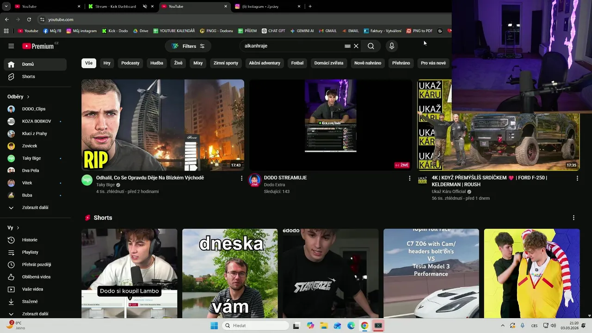Open the on-screen keyboard icon in search box
Screen dimensions: 592x333
[x=347, y=46]
